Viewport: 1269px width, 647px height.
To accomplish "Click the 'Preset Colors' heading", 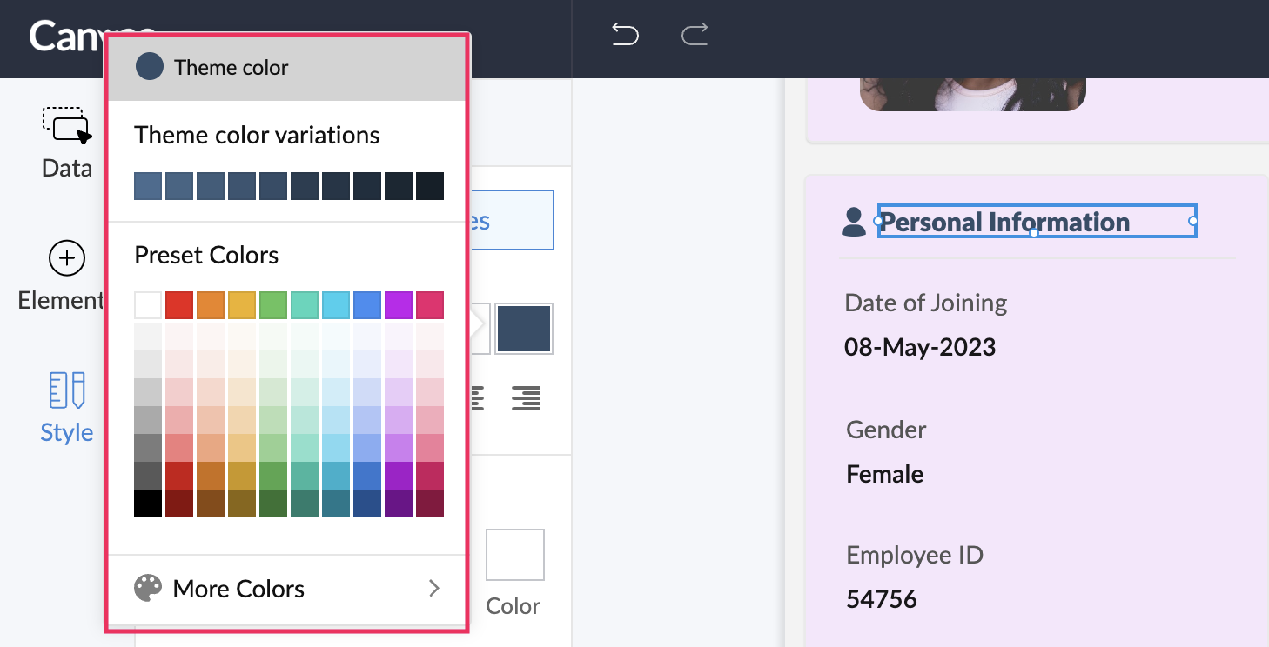I will [206, 256].
